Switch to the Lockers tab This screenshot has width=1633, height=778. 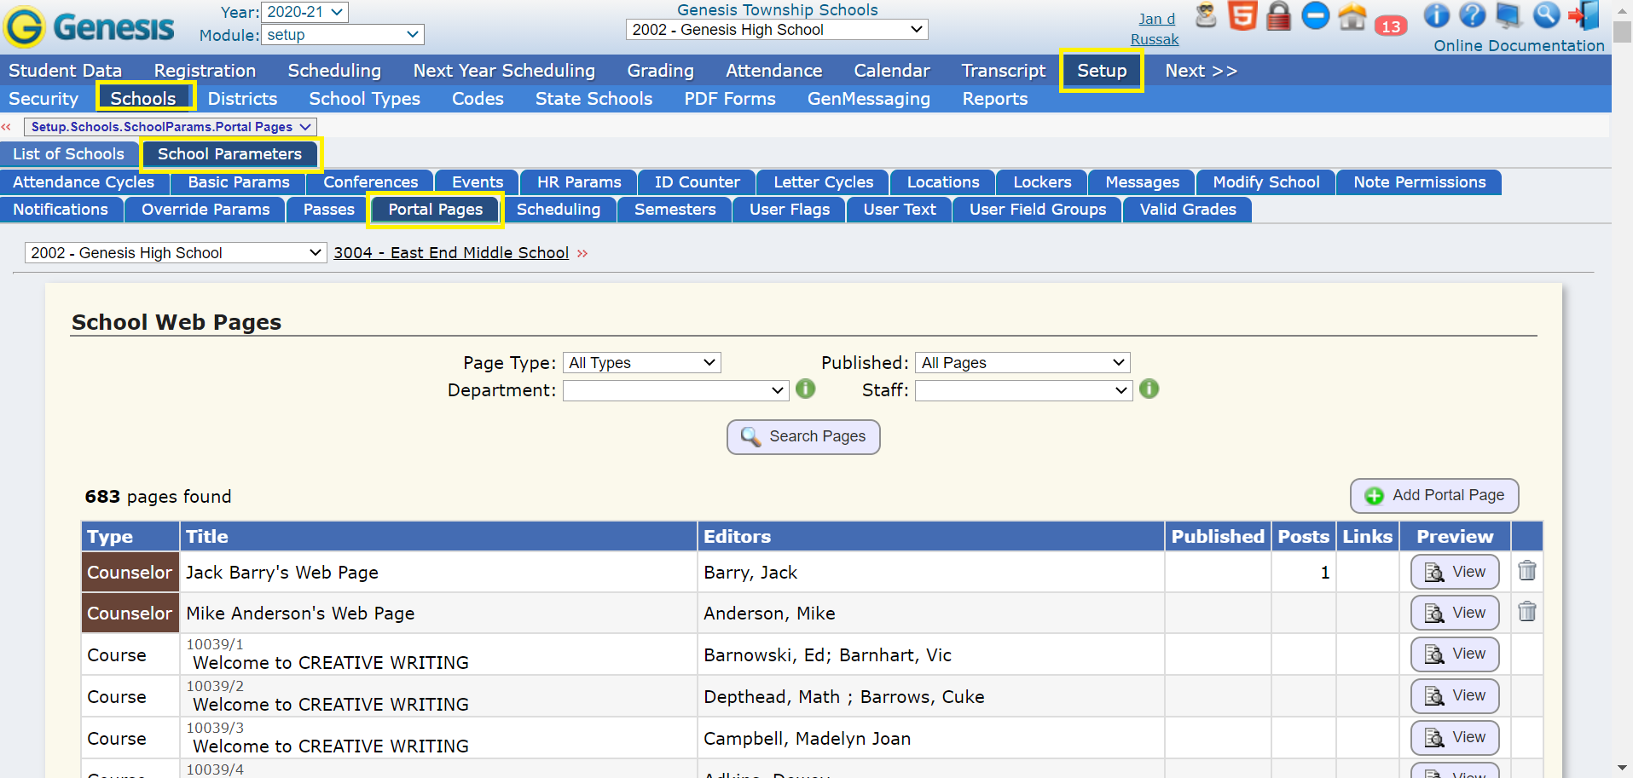coord(1042,182)
